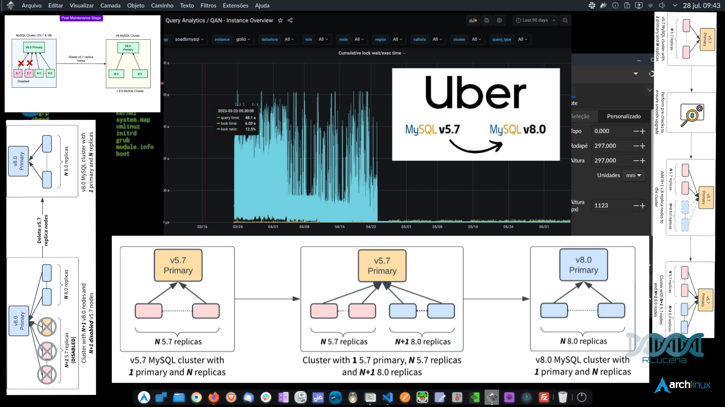Open the file manager folder icon in dock

[x=179, y=397]
